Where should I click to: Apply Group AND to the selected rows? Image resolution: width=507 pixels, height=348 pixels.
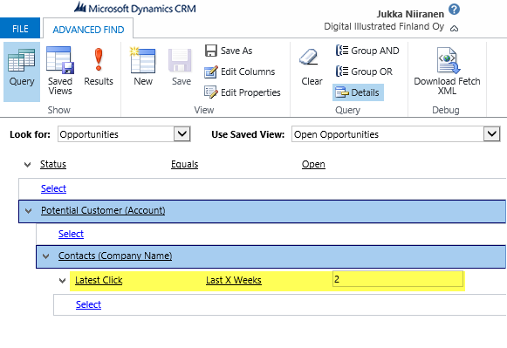(x=367, y=51)
